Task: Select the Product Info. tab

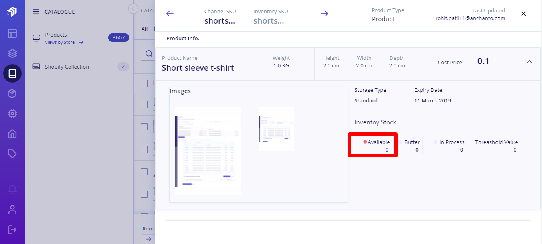Action: [183, 39]
